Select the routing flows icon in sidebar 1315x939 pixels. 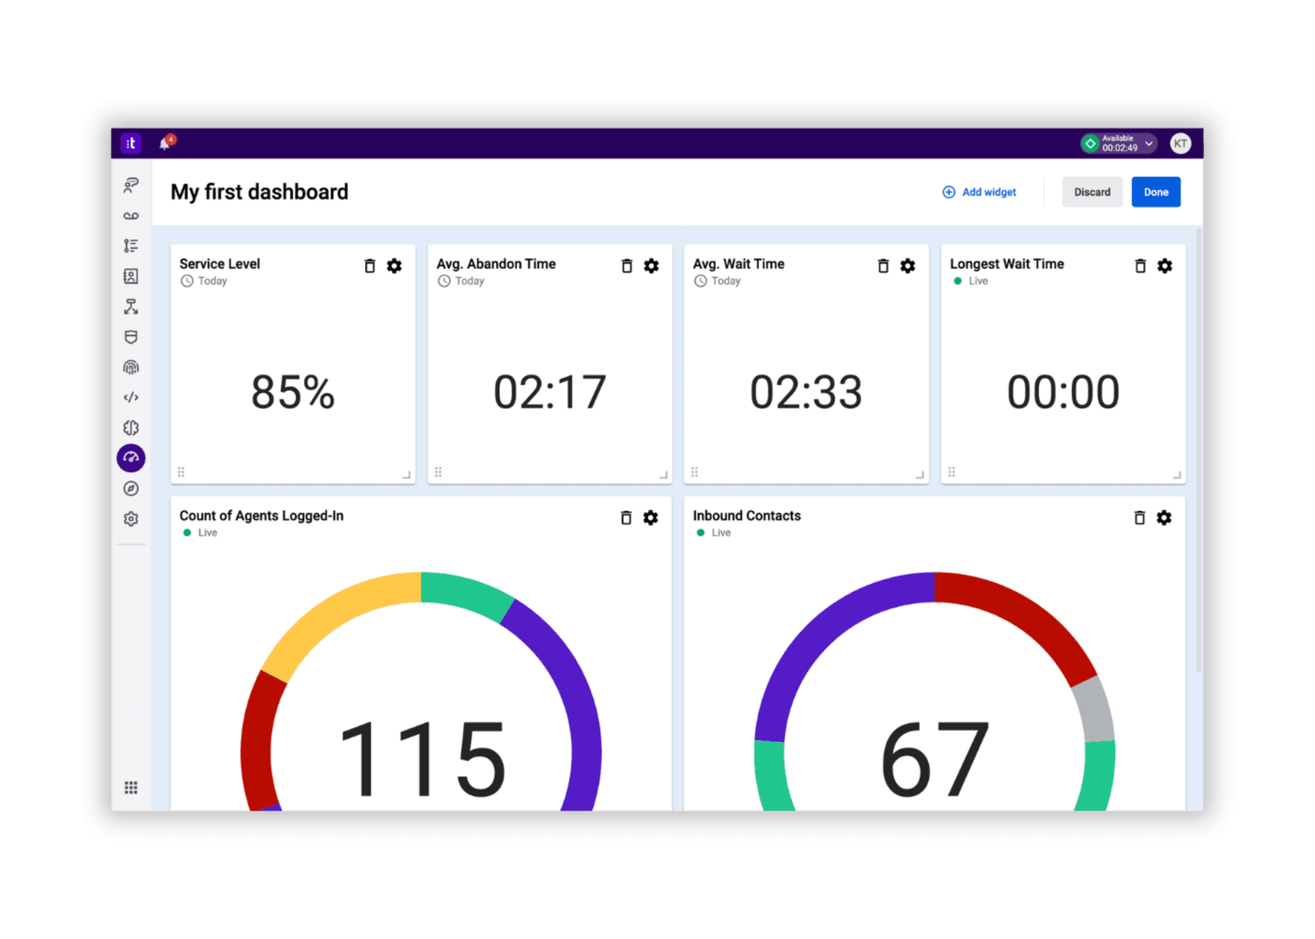130,306
